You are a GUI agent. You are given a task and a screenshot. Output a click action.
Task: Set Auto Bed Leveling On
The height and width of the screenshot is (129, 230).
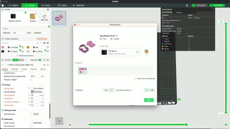tap(147, 90)
